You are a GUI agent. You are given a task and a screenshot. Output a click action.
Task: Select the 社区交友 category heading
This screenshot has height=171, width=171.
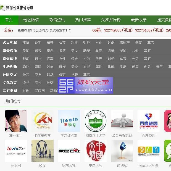pos(10,75)
